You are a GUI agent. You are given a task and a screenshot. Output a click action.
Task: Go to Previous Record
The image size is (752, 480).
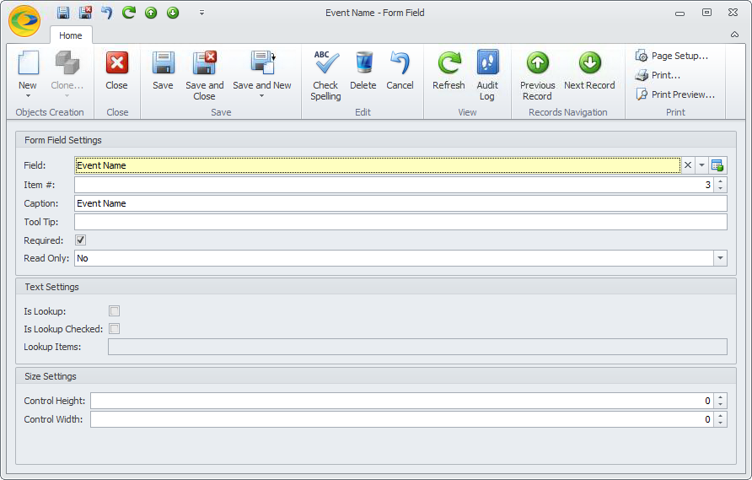tap(538, 75)
